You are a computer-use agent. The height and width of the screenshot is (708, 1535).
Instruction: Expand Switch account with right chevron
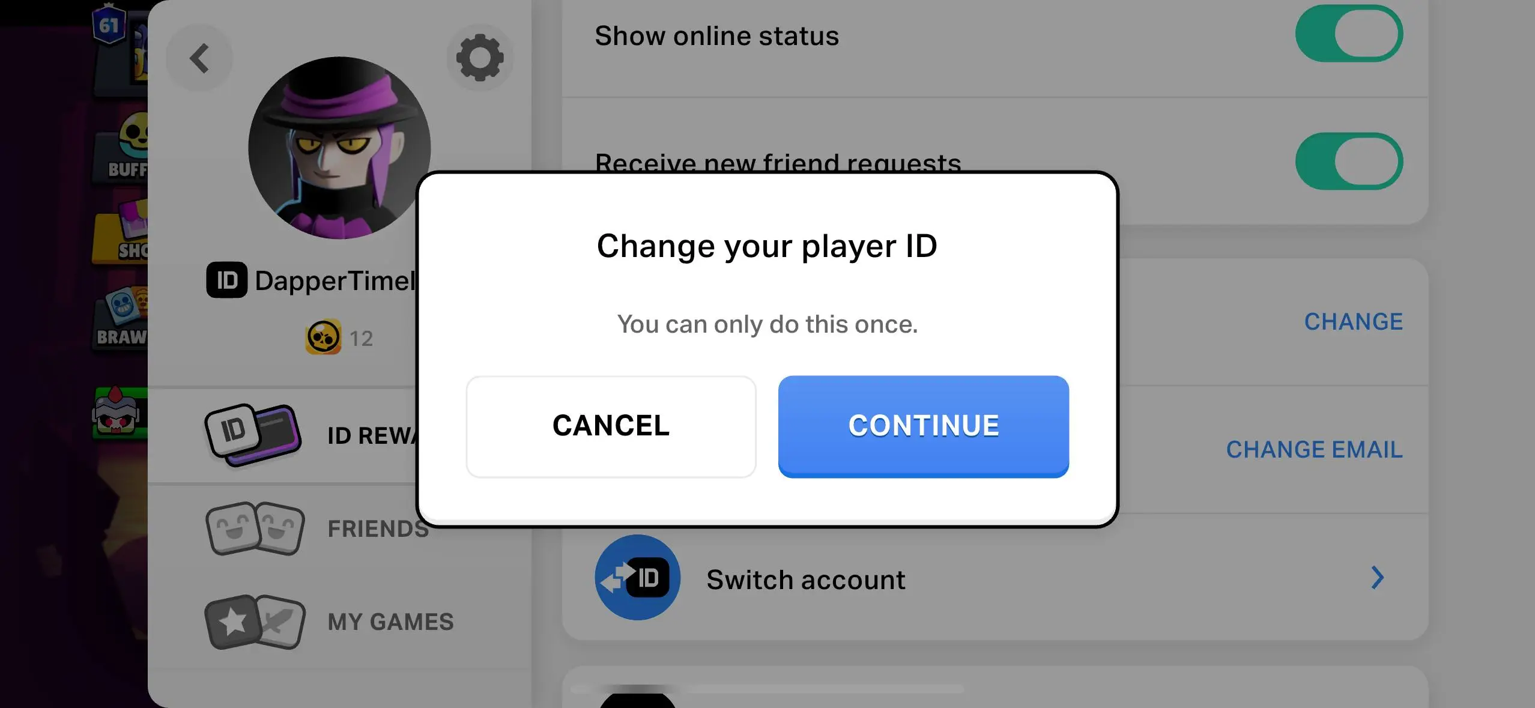pyautogui.click(x=1378, y=578)
